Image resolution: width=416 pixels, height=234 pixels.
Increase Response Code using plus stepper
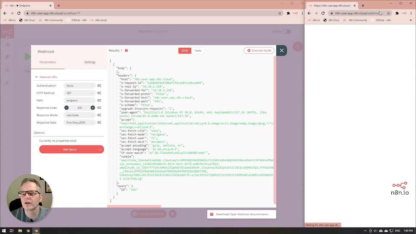(x=93, y=108)
